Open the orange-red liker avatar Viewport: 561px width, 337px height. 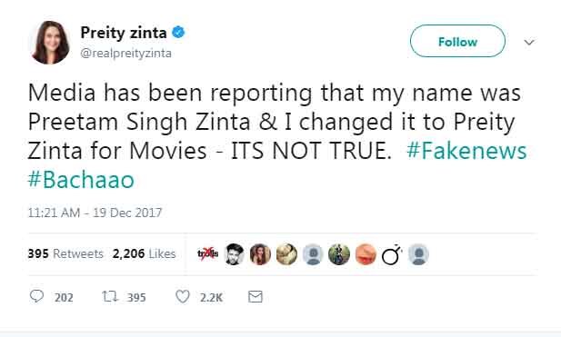[x=366, y=254]
